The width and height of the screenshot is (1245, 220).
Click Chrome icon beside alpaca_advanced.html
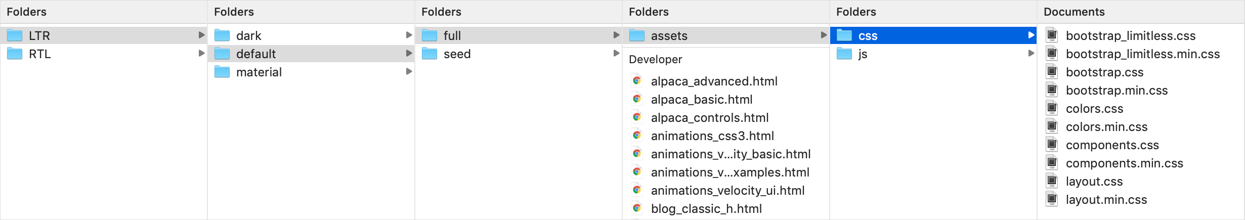[x=637, y=81]
